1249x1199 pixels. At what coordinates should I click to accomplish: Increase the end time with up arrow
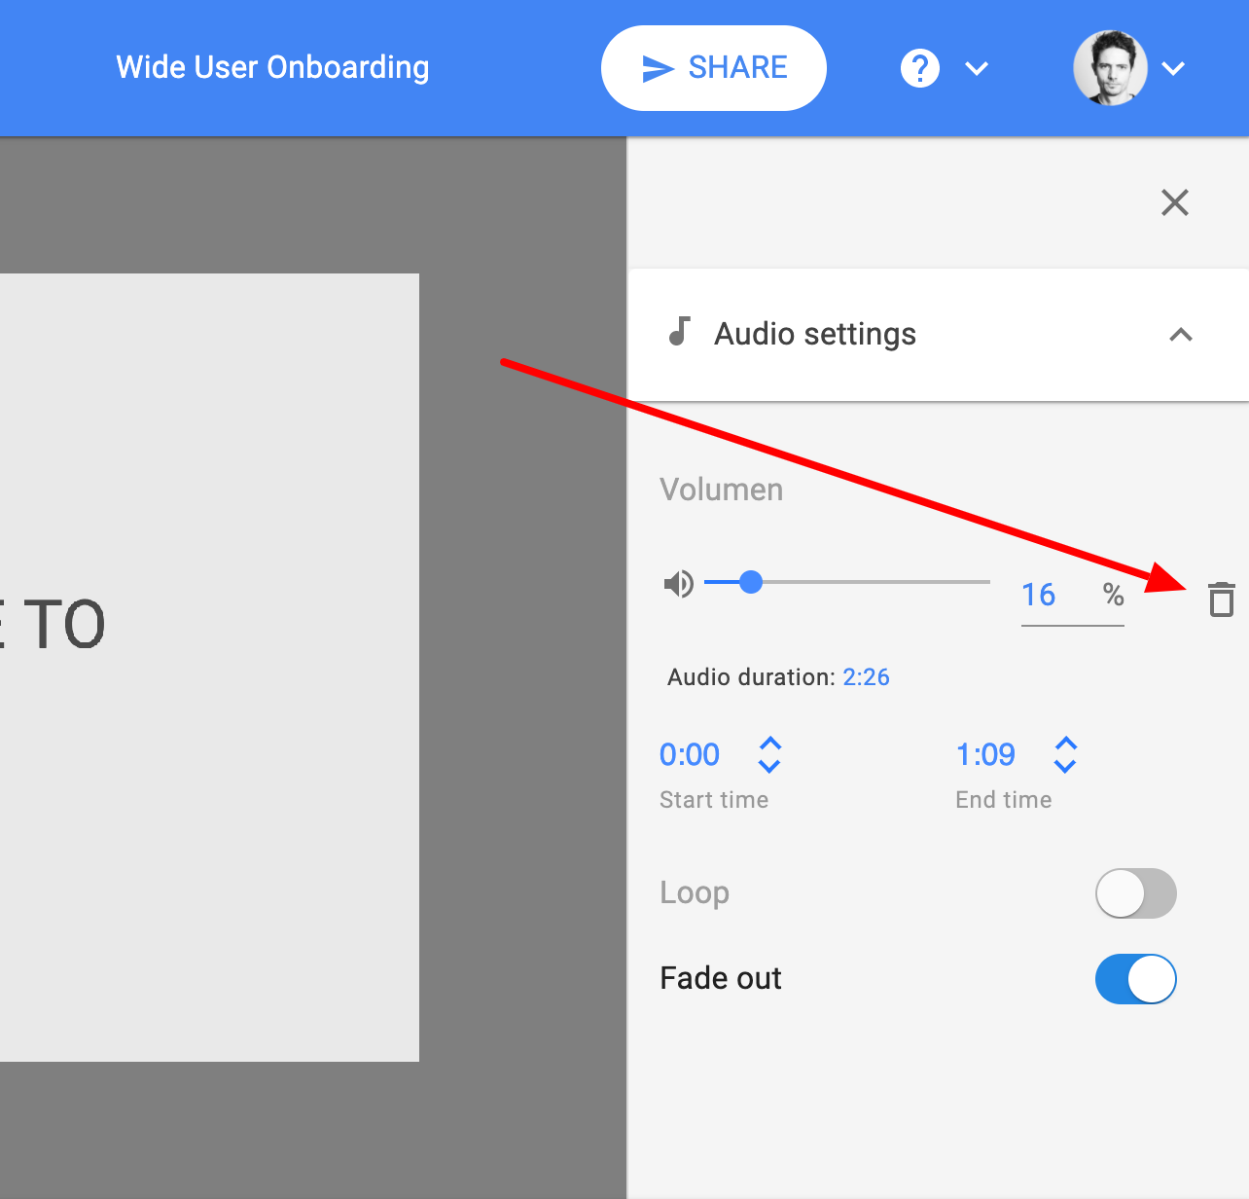pyautogui.click(x=1065, y=744)
